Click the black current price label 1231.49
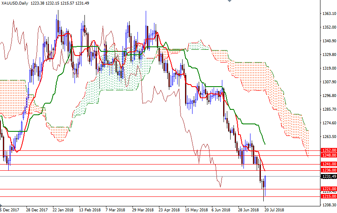The height and width of the screenshot is (213, 337). pyautogui.click(x=329, y=177)
